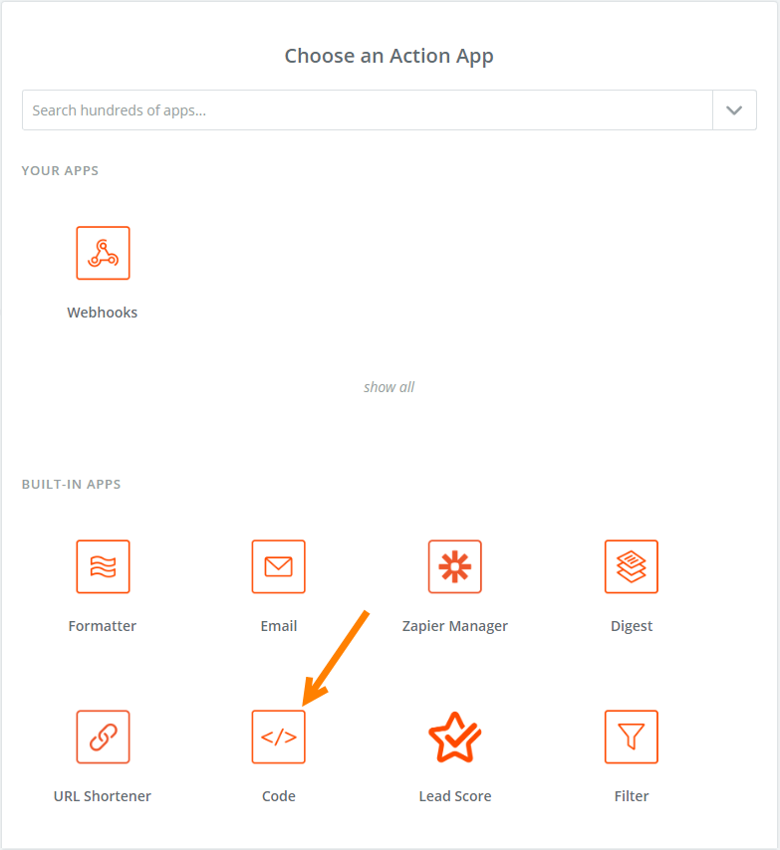Pick the Email envelope icon

pyautogui.click(x=279, y=566)
